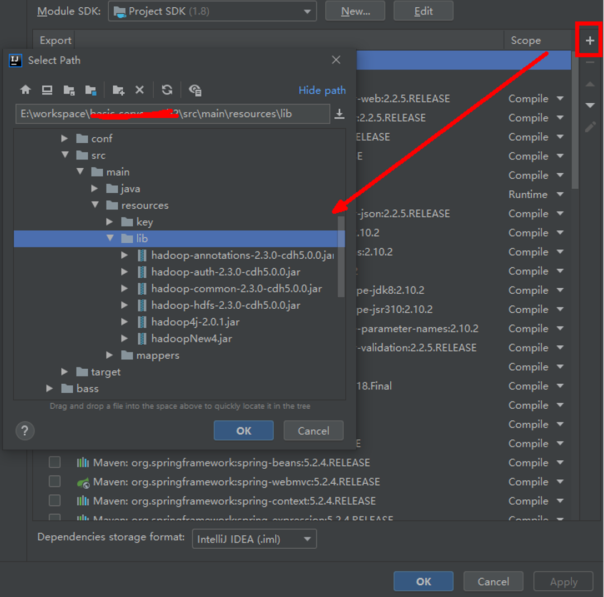Check Export box for spring-beans
Viewport: 604px width, 597px height.
tap(55, 462)
